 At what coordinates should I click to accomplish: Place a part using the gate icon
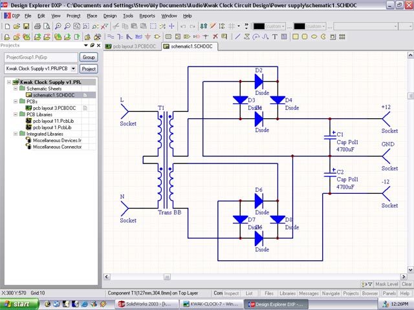point(157,37)
